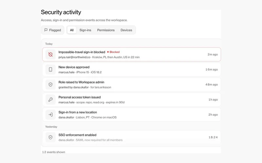Click the 1h ago timestamp
This screenshot has height=163, width=262.
pos(213,99)
